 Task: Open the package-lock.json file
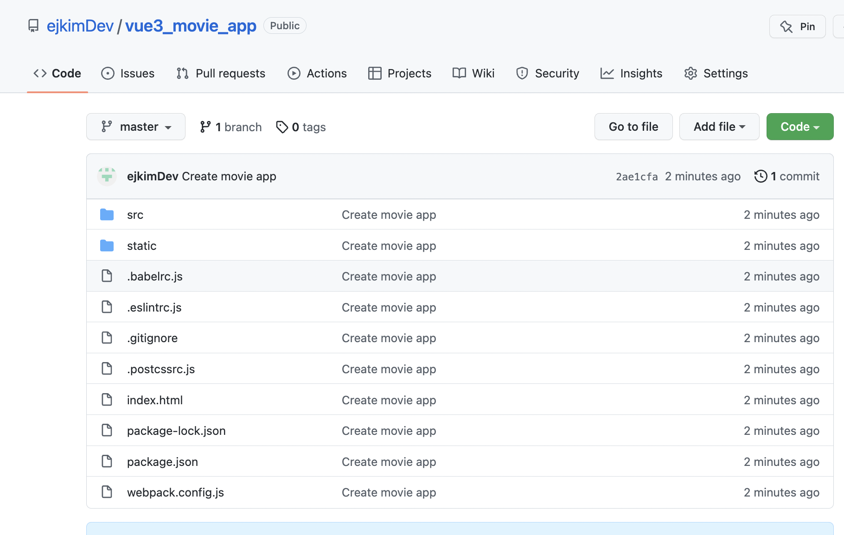tap(176, 431)
